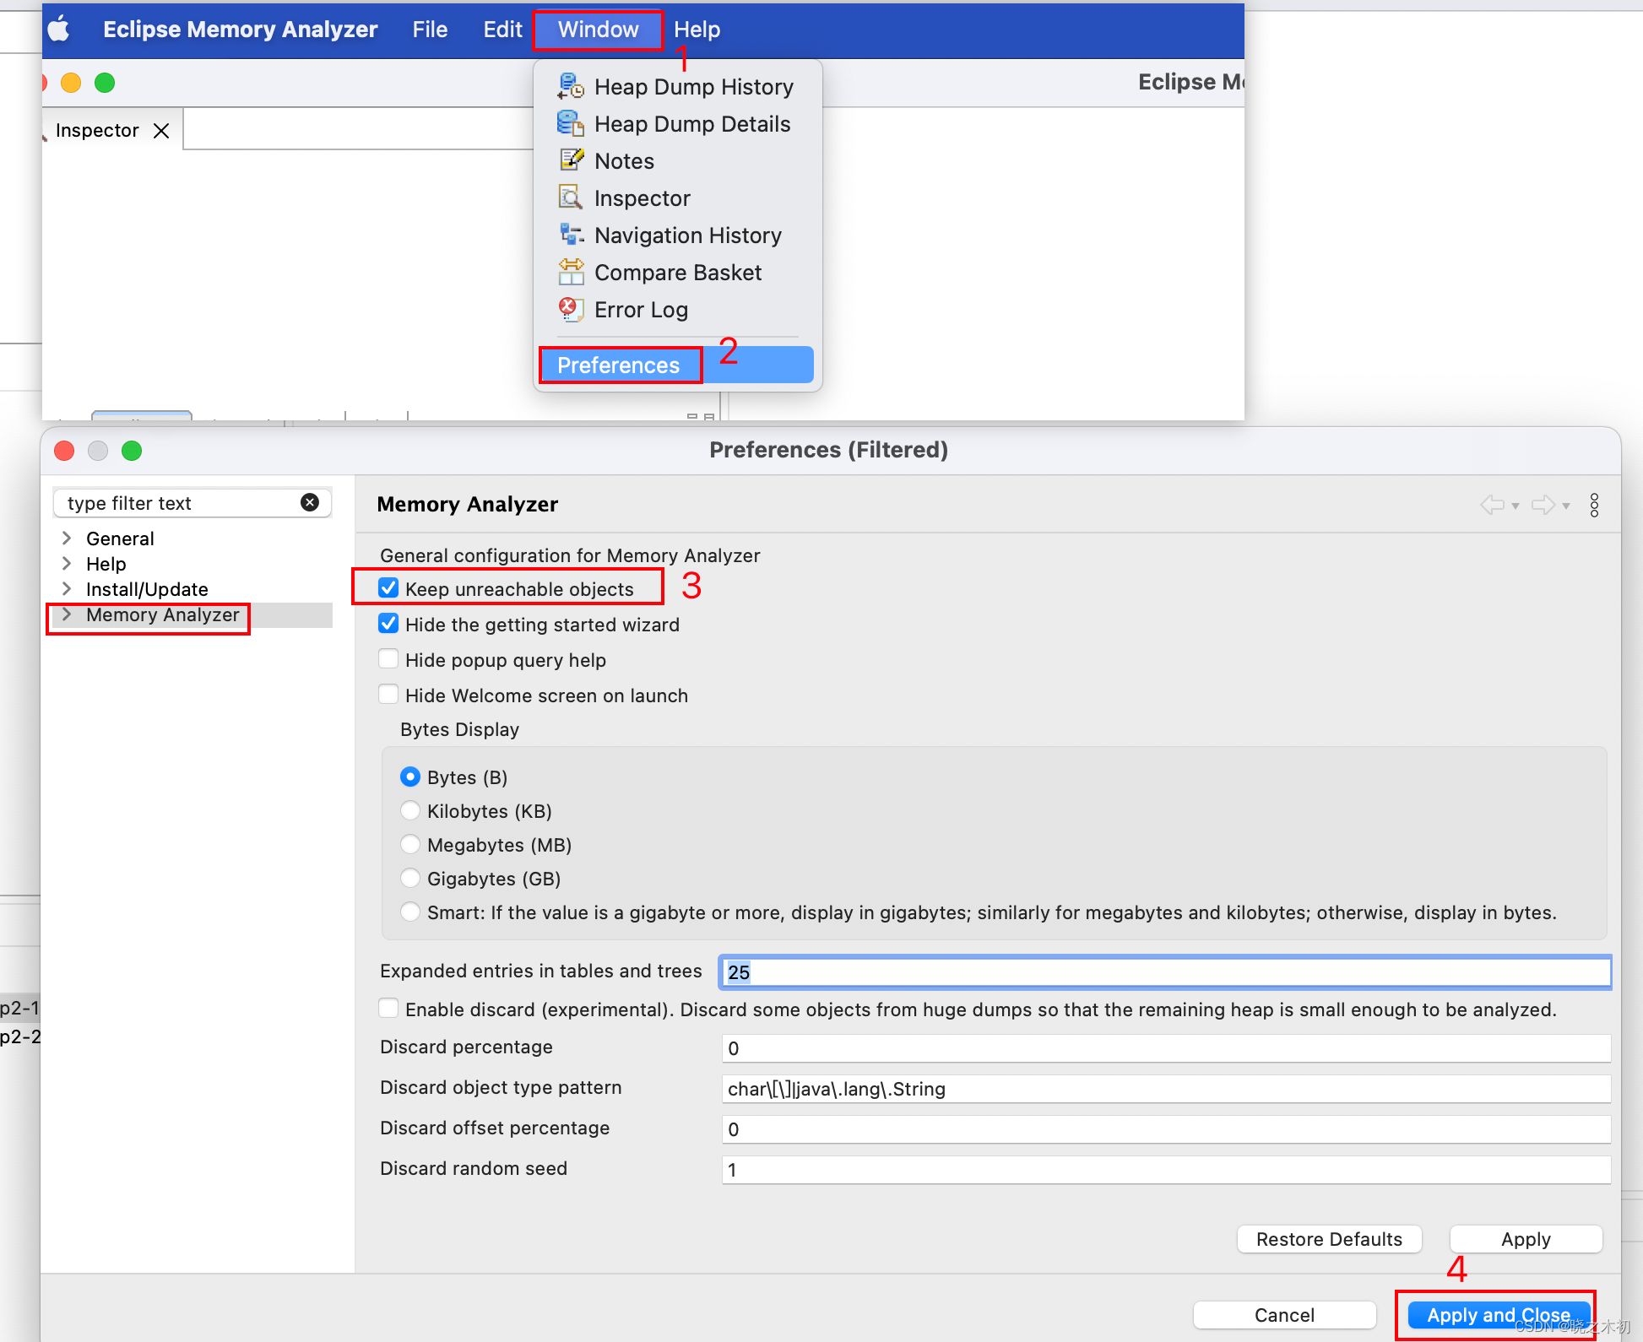1643x1342 pixels.
Task: Clear the filter text with the X icon
Action: point(310,503)
